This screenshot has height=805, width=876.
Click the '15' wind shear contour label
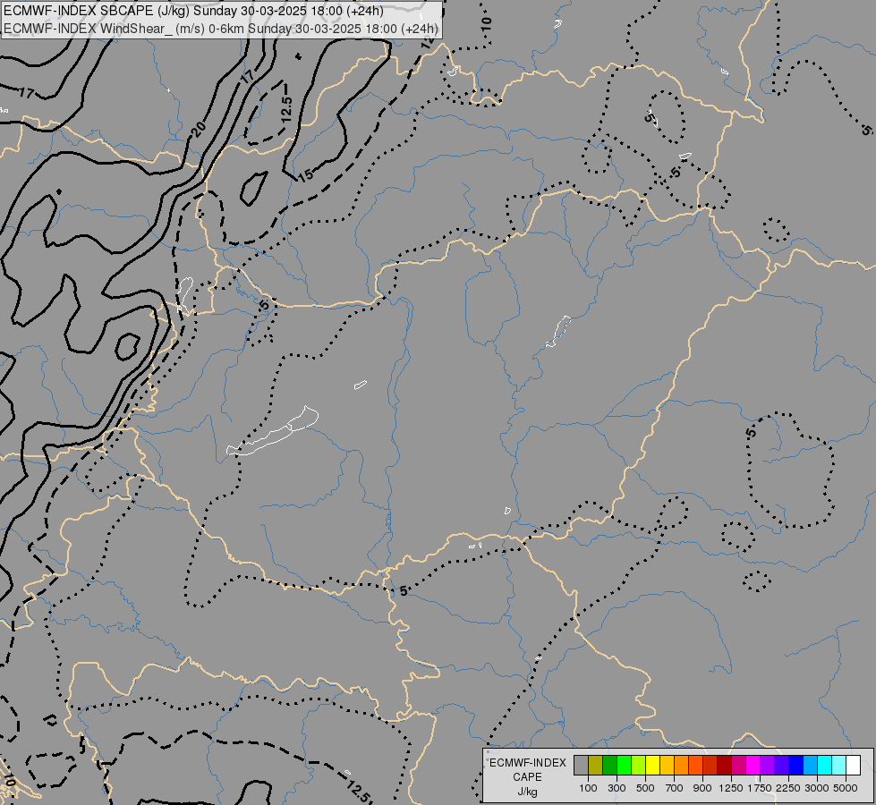pos(305,175)
